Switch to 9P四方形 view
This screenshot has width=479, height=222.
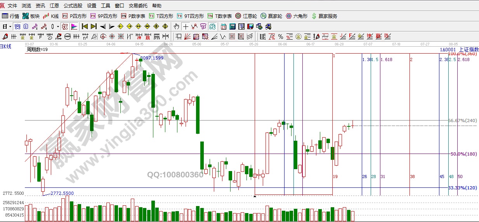pyautogui.click(x=104, y=16)
